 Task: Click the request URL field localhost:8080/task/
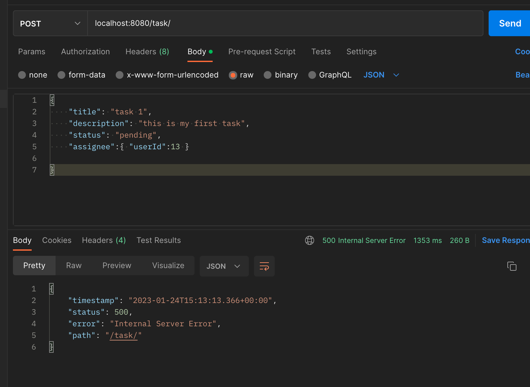tap(285, 23)
